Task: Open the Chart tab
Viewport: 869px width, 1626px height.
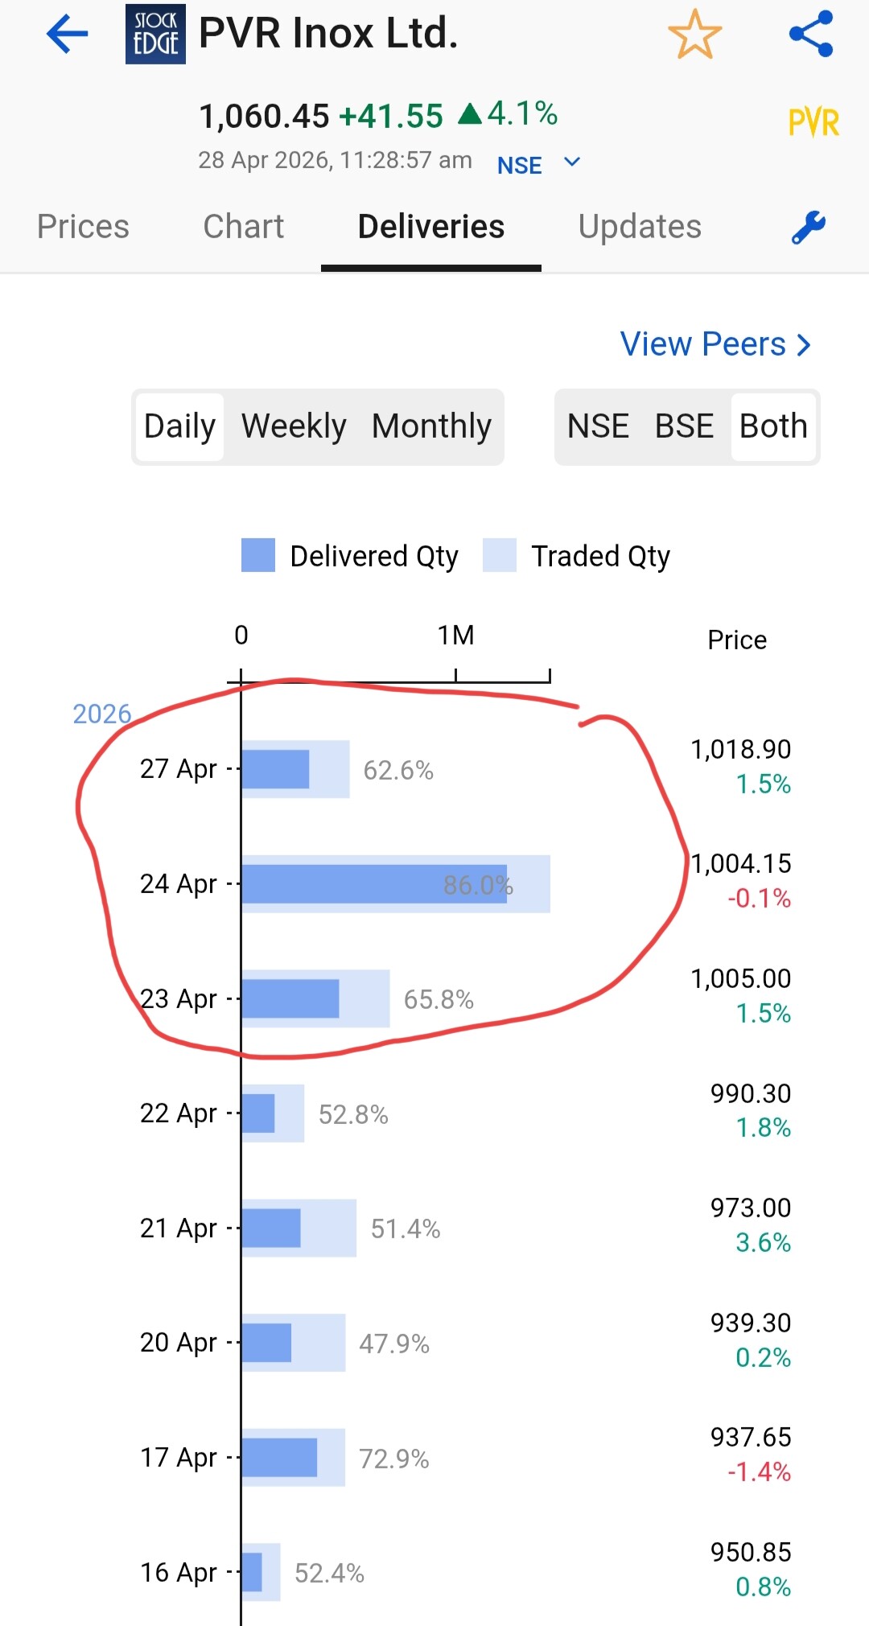Action: pos(244,227)
